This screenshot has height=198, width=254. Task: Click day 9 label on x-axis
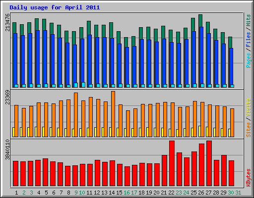point(76,193)
